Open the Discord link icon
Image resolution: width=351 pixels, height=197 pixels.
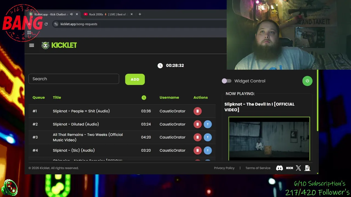pos(279,168)
